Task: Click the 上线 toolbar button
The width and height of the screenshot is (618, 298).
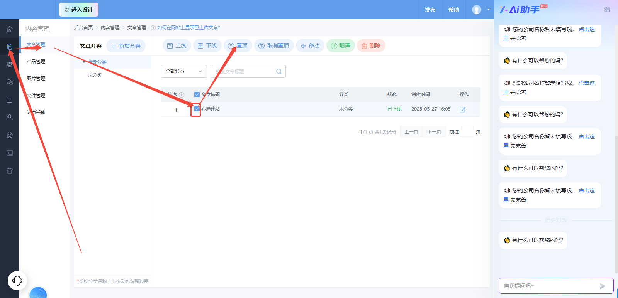Action: [x=177, y=45]
